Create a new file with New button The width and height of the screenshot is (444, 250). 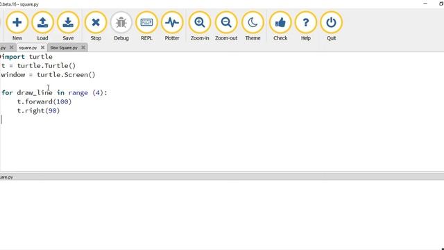[17, 26]
